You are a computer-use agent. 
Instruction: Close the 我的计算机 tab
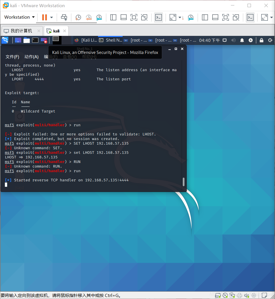[39, 31]
